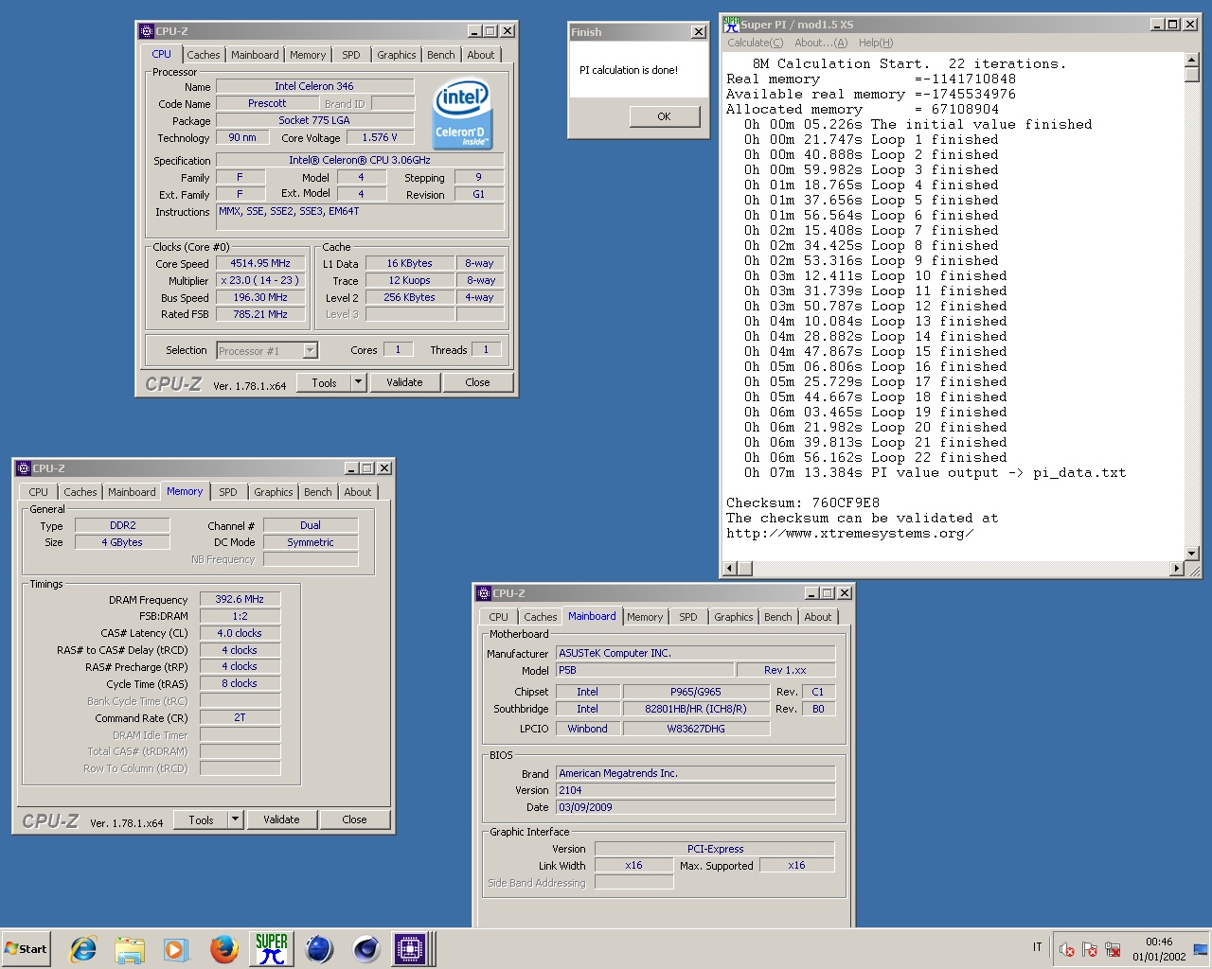
Task: Click the Checksum line 760CF9E8
Action: click(x=803, y=502)
